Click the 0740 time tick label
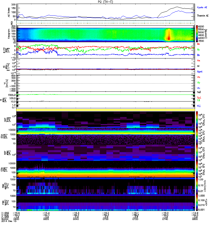 [x=165, y=219]
